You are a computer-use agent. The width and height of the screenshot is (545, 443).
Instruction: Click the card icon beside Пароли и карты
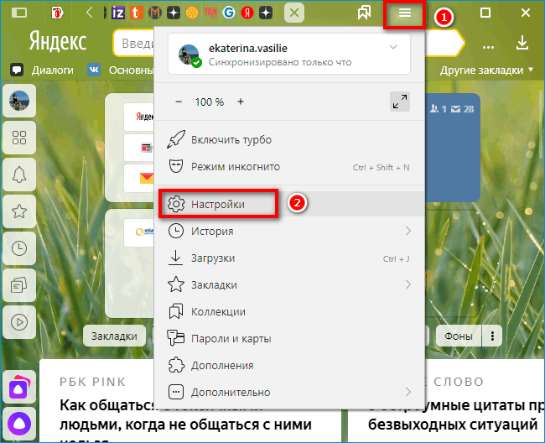coord(176,338)
